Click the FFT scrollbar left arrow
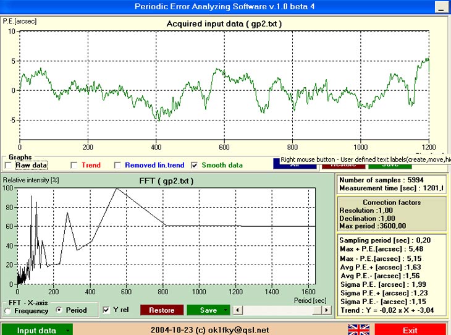 238,310
